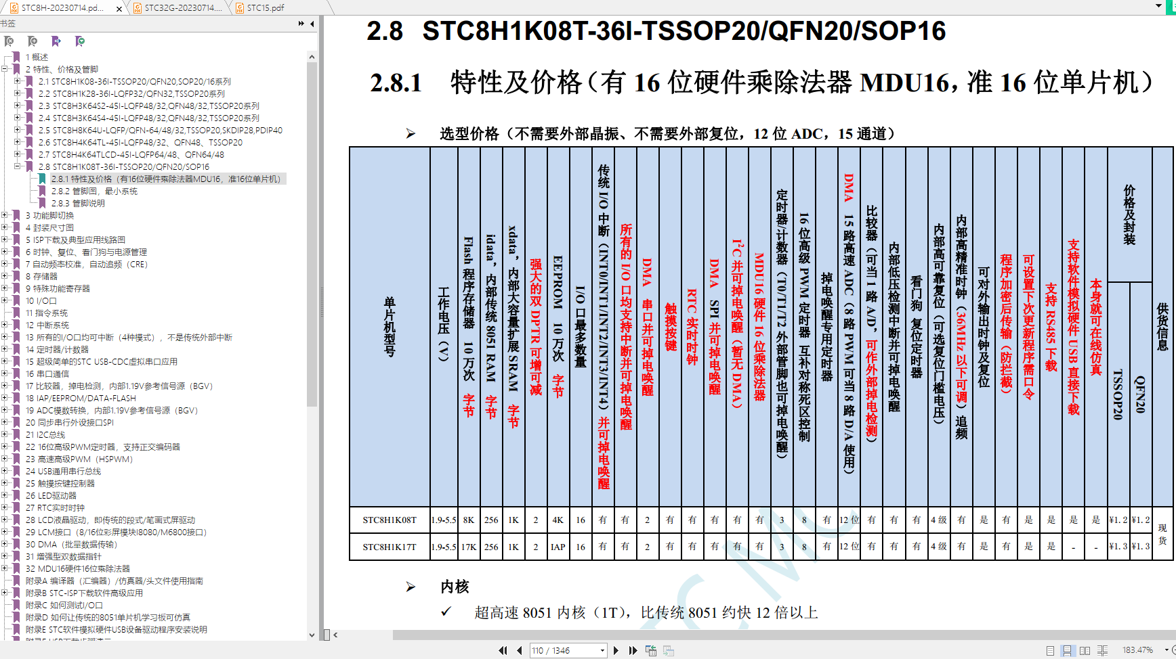Go to the first page

[503, 650]
